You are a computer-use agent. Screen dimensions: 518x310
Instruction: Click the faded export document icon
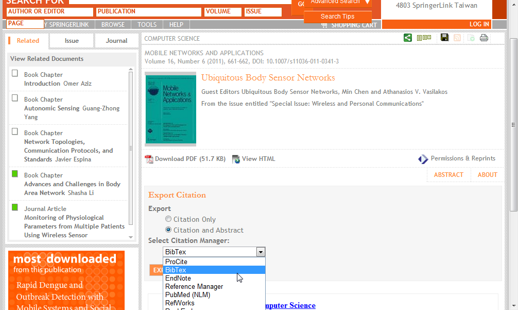(471, 38)
